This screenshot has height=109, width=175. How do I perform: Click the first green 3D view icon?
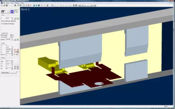tap(34, 5)
